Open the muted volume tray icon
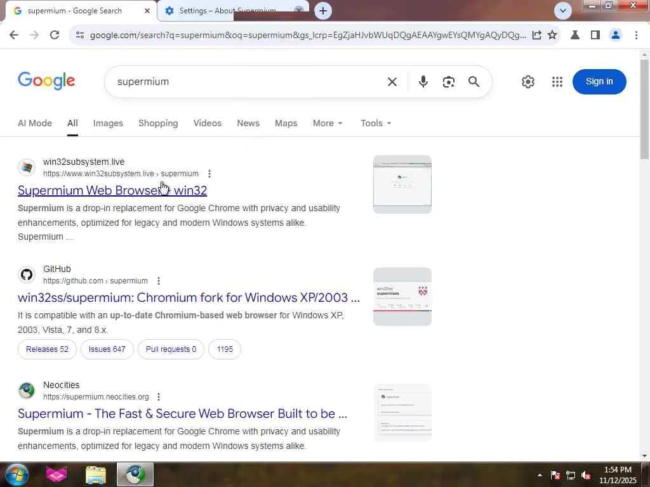The image size is (650, 487). pyautogui.click(x=586, y=475)
